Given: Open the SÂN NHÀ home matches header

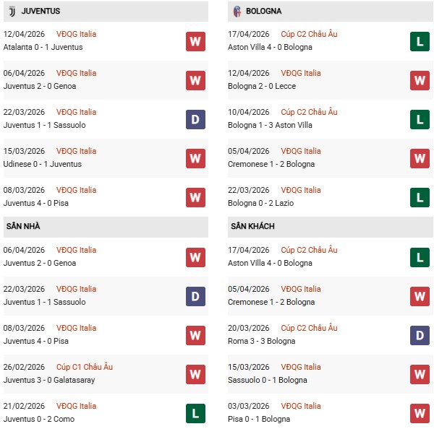Looking at the screenshot, I should pos(23,227).
